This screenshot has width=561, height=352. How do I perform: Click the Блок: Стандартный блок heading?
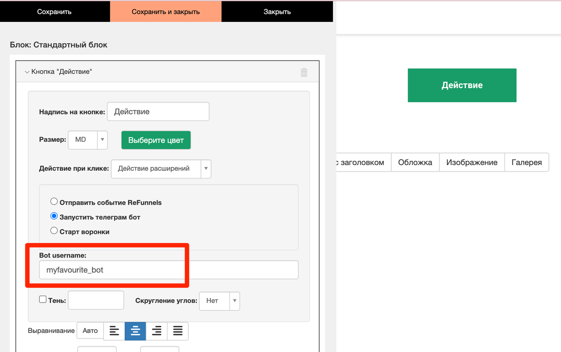(x=58, y=45)
